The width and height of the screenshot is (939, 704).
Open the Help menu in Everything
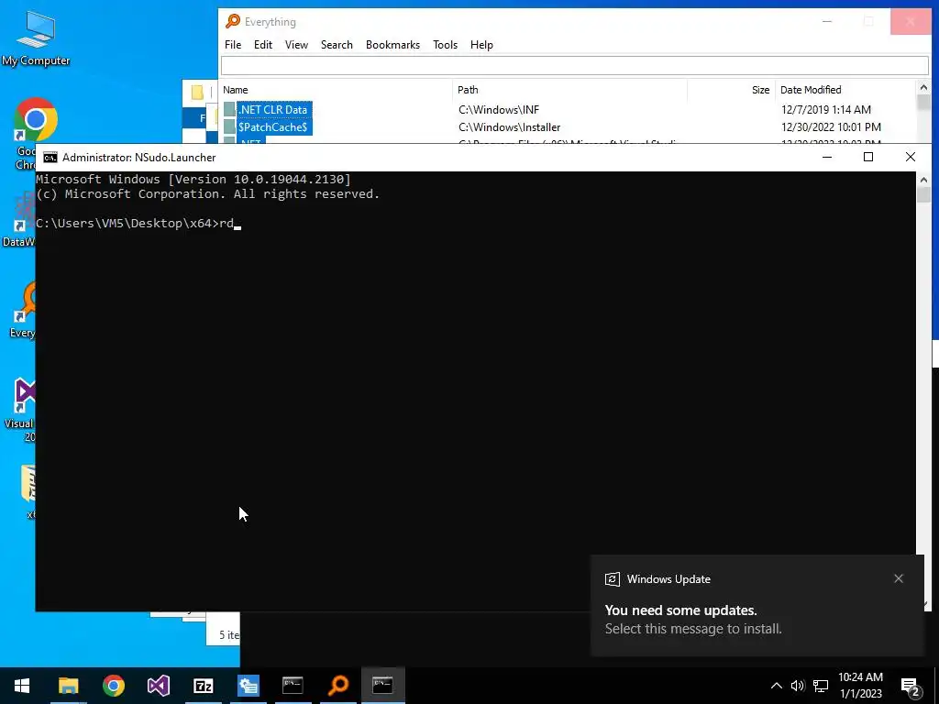481,45
